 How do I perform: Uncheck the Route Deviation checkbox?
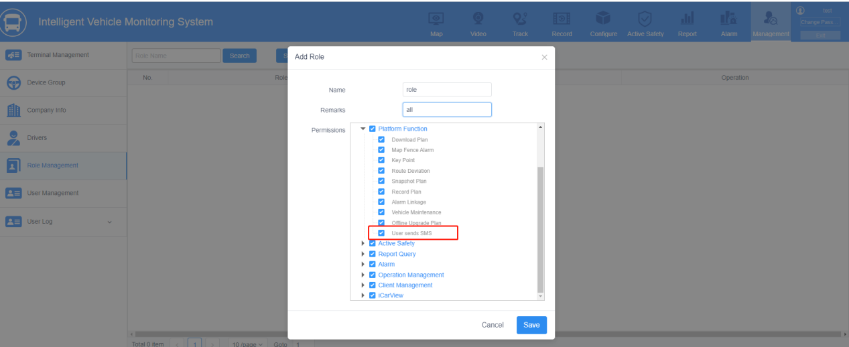(x=381, y=171)
